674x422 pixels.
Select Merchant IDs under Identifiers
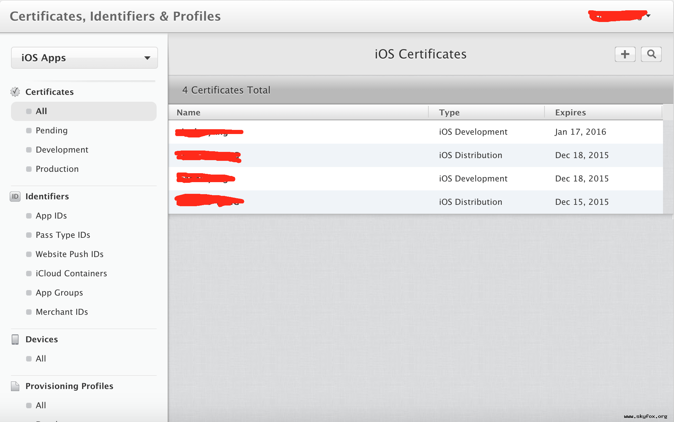61,312
